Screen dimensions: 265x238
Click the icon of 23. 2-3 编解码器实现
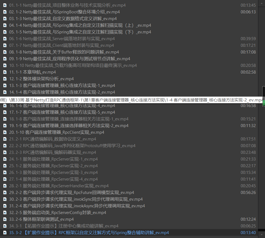(5, 152)
